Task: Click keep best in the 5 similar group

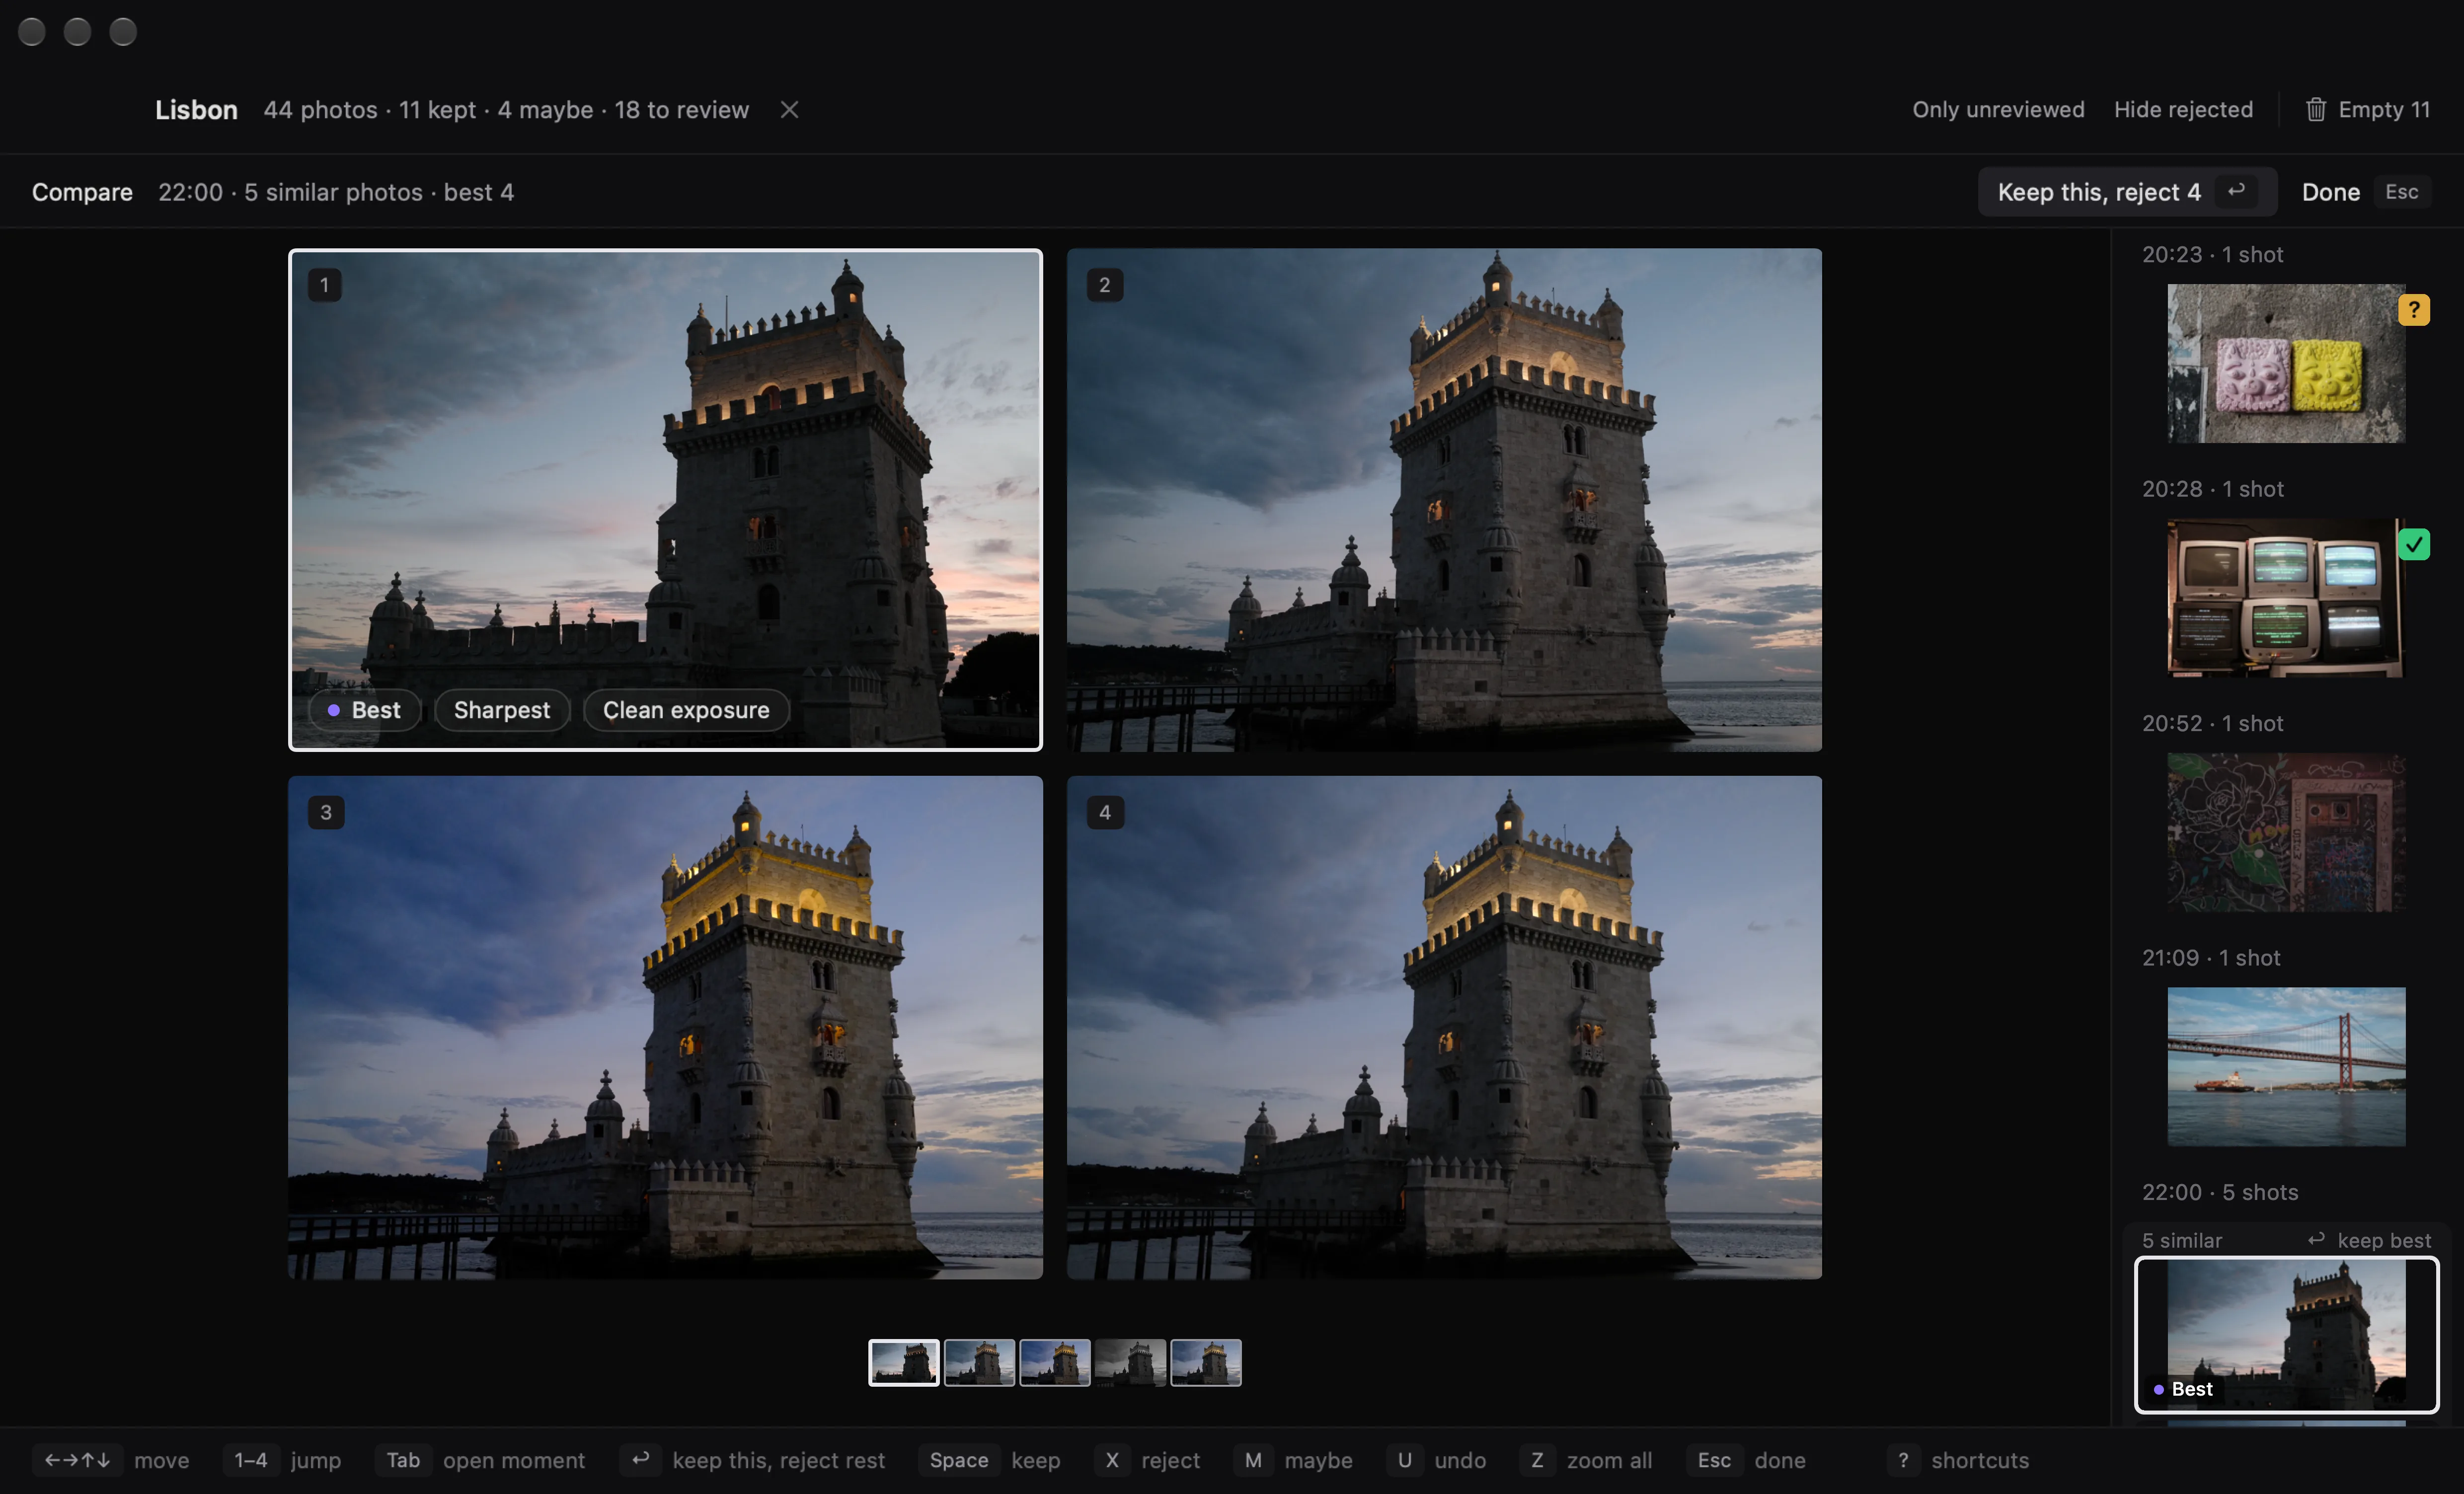Action: (2369, 1240)
